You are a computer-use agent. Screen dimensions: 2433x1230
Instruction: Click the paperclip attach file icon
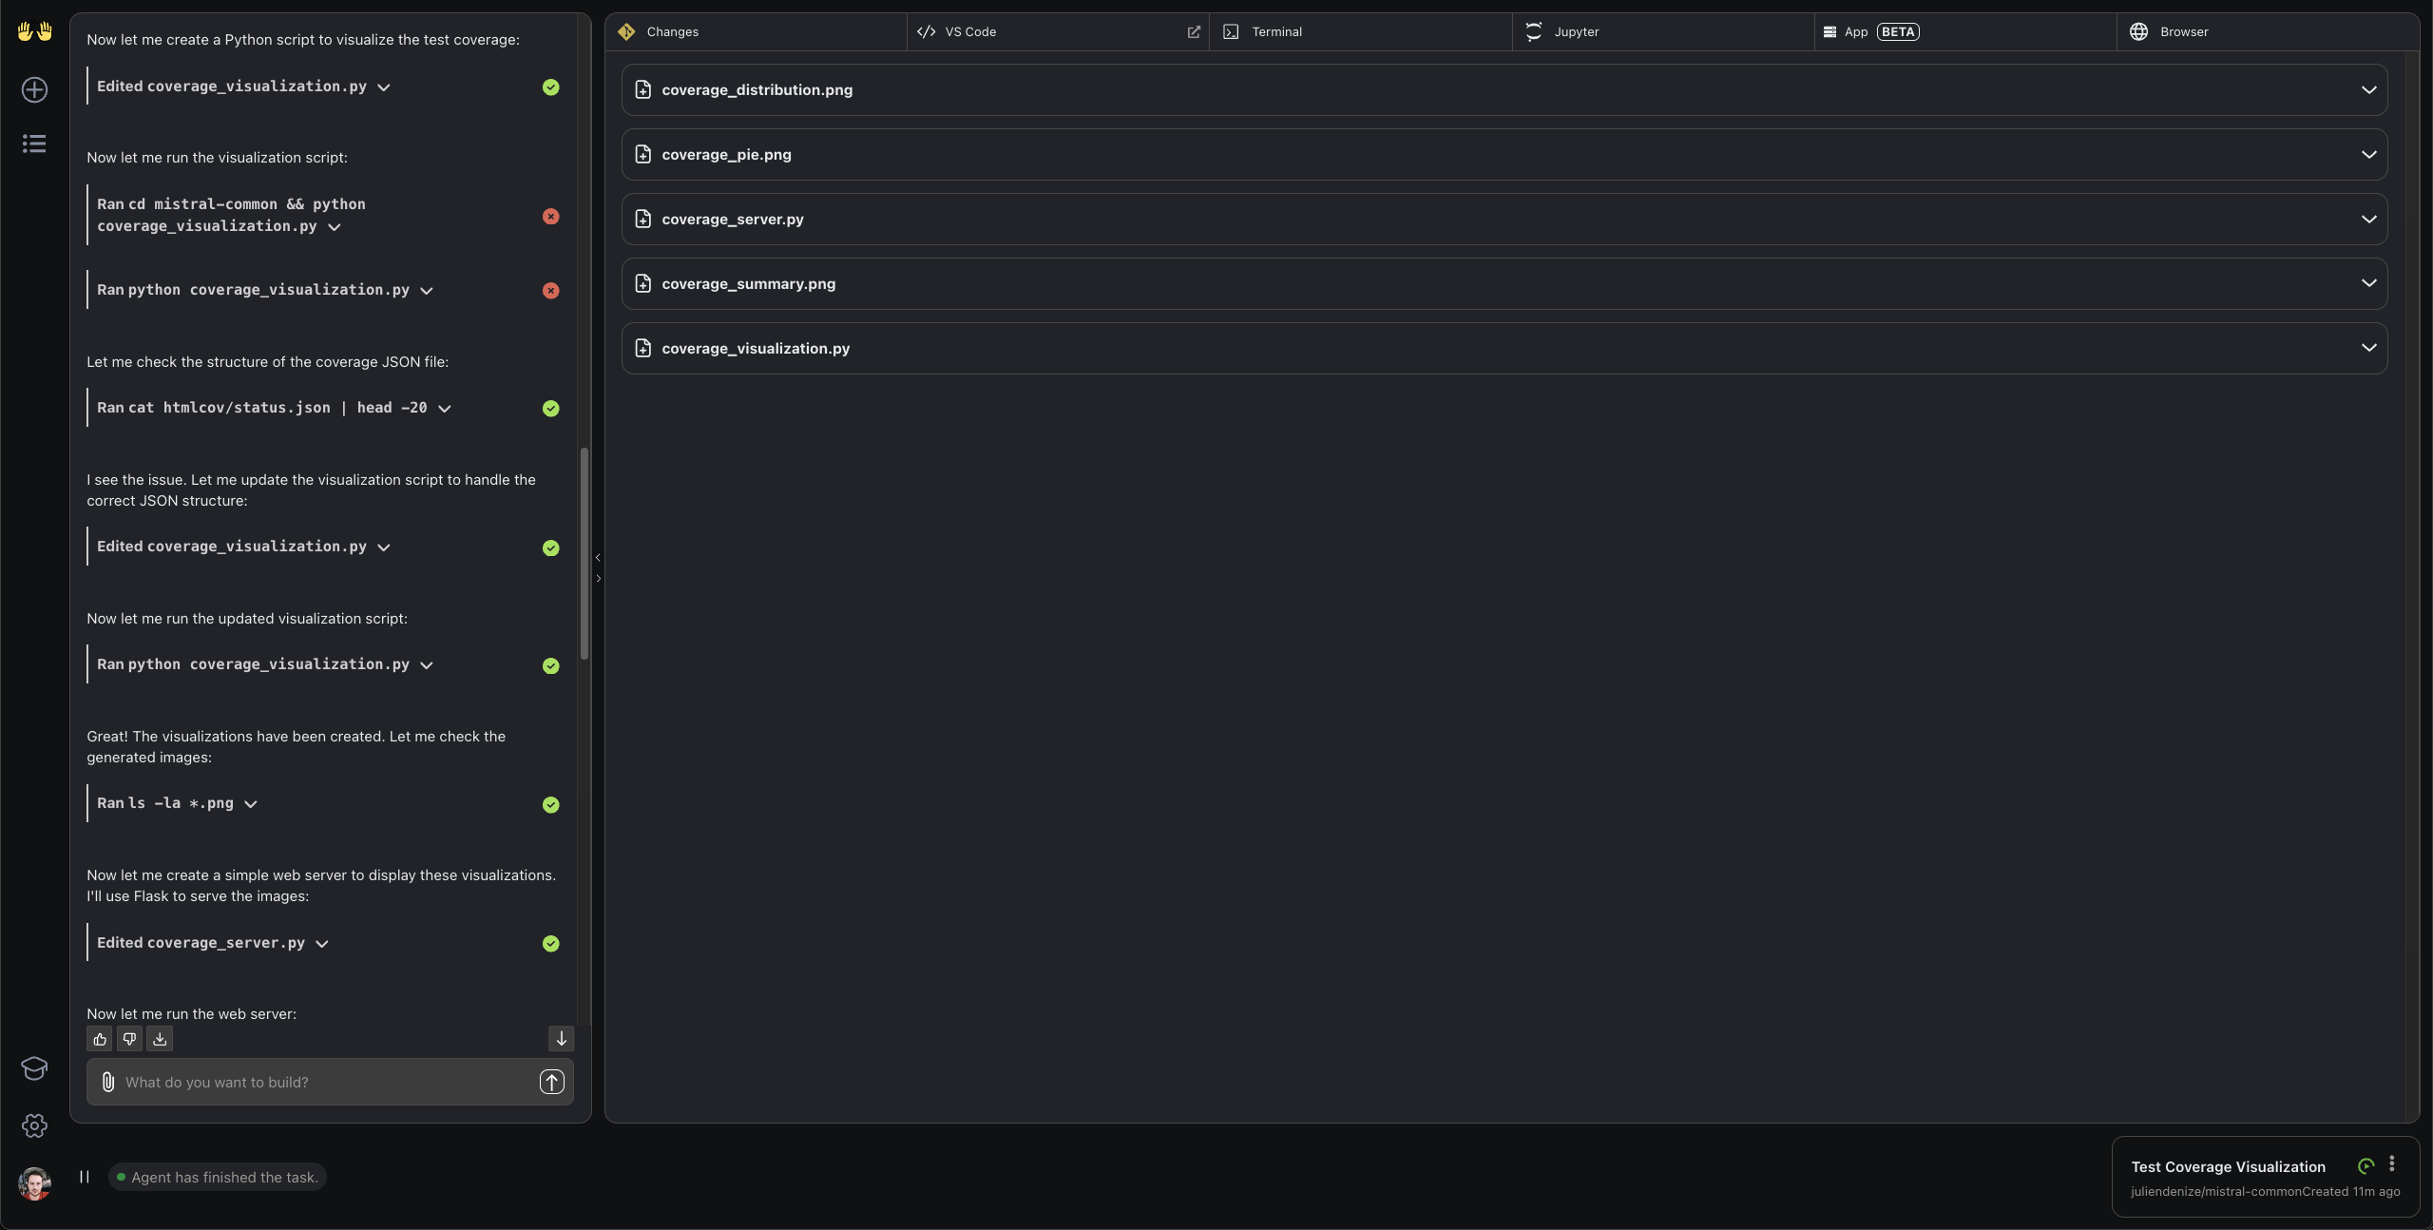tap(108, 1082)
